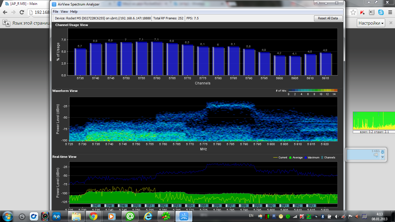Reload the page with Chrome's refresh icon
The image size is (395, 222).
pyautogui.click(x=22, y=12)
